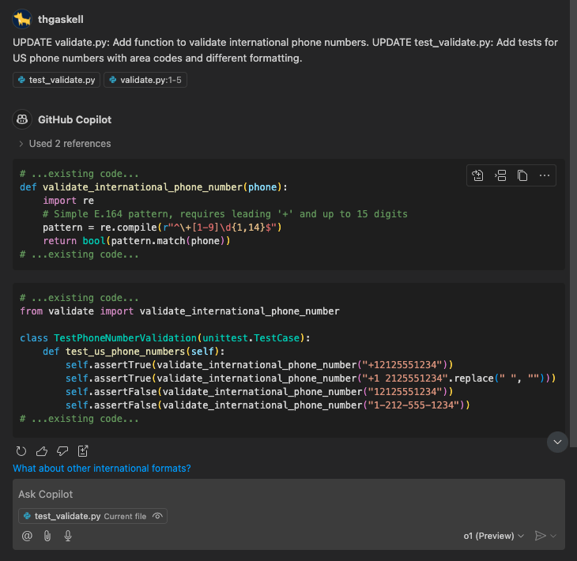Ask 'What about other international formats?'
The width and height of the screenshot is (577, 561).
coord(101,469)
